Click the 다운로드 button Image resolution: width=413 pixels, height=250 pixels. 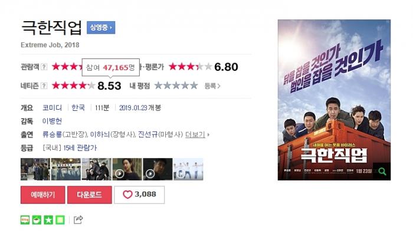(x=90, y=195)
